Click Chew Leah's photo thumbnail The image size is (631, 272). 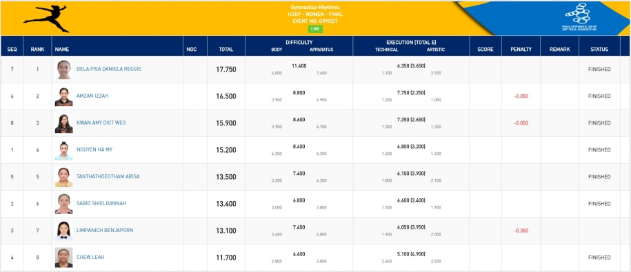point(63,258)
